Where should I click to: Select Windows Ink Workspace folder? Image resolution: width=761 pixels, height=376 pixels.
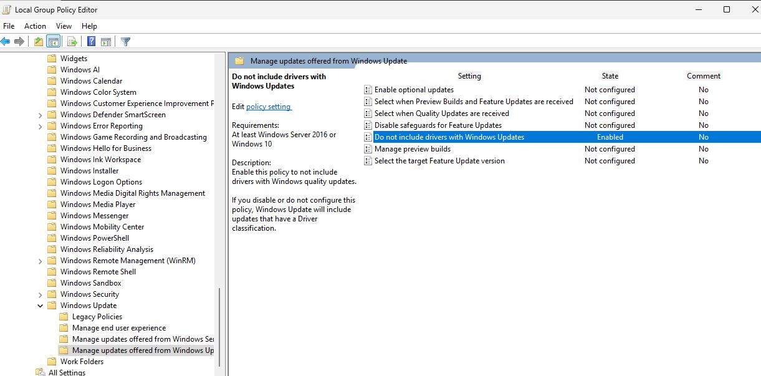click(x=100, y=160)
